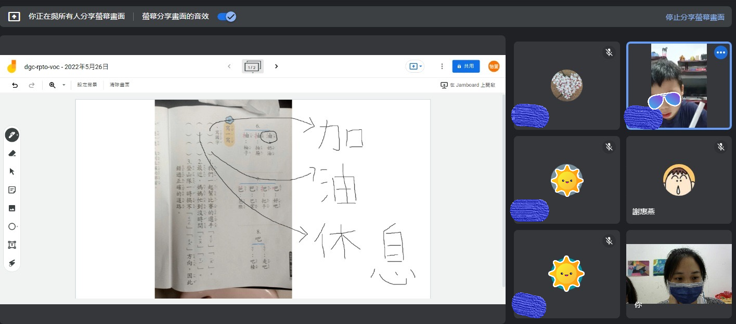Click the muted mic icon on 謝惠燕 tile
The height and width of the screenshot is (324, 736).
[x=720, y=147]
